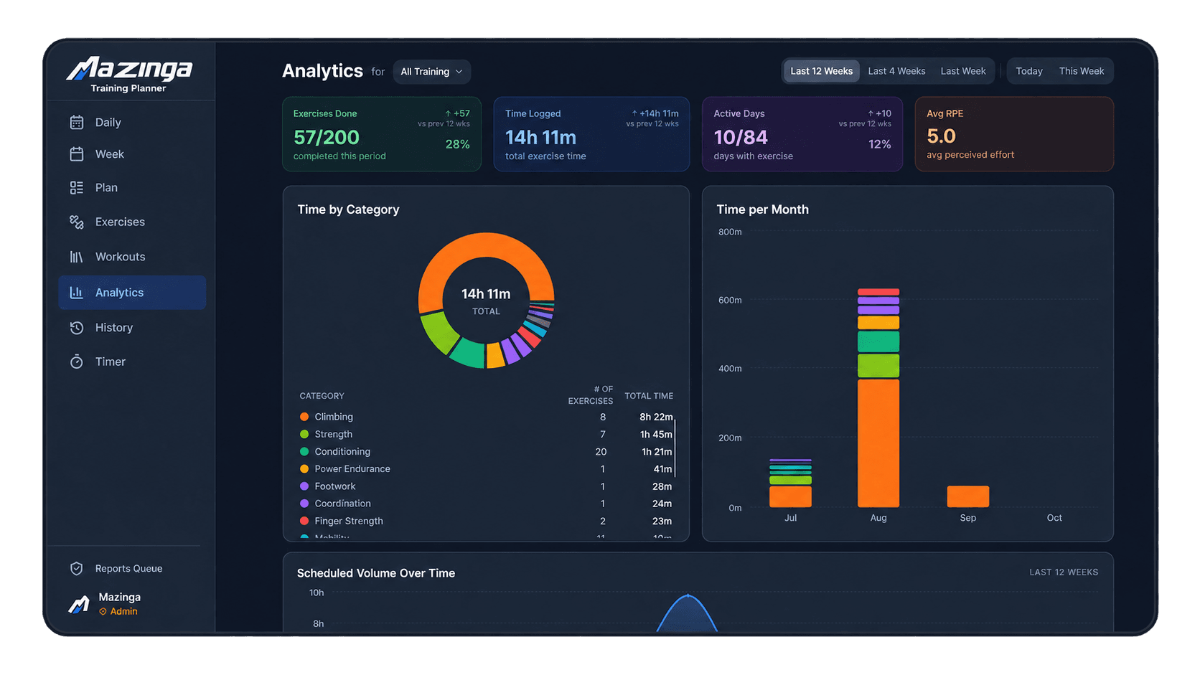Go to Workouts in the sidebar

click(121, 257)
